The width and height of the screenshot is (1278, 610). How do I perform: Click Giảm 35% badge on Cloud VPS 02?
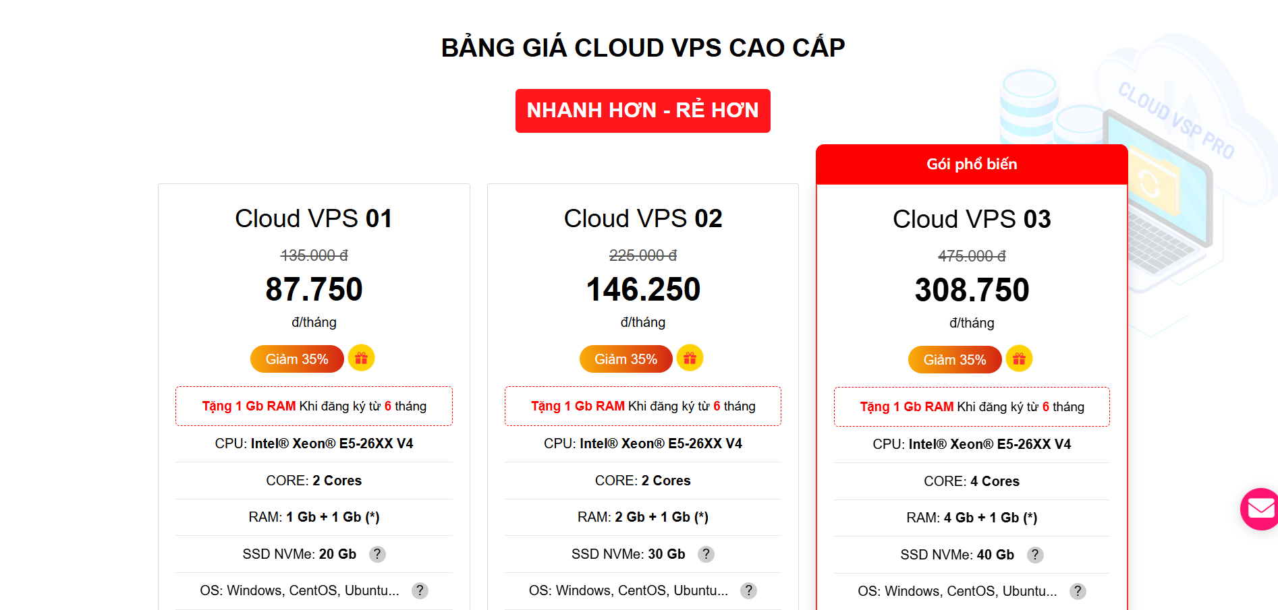pos(626,359)
